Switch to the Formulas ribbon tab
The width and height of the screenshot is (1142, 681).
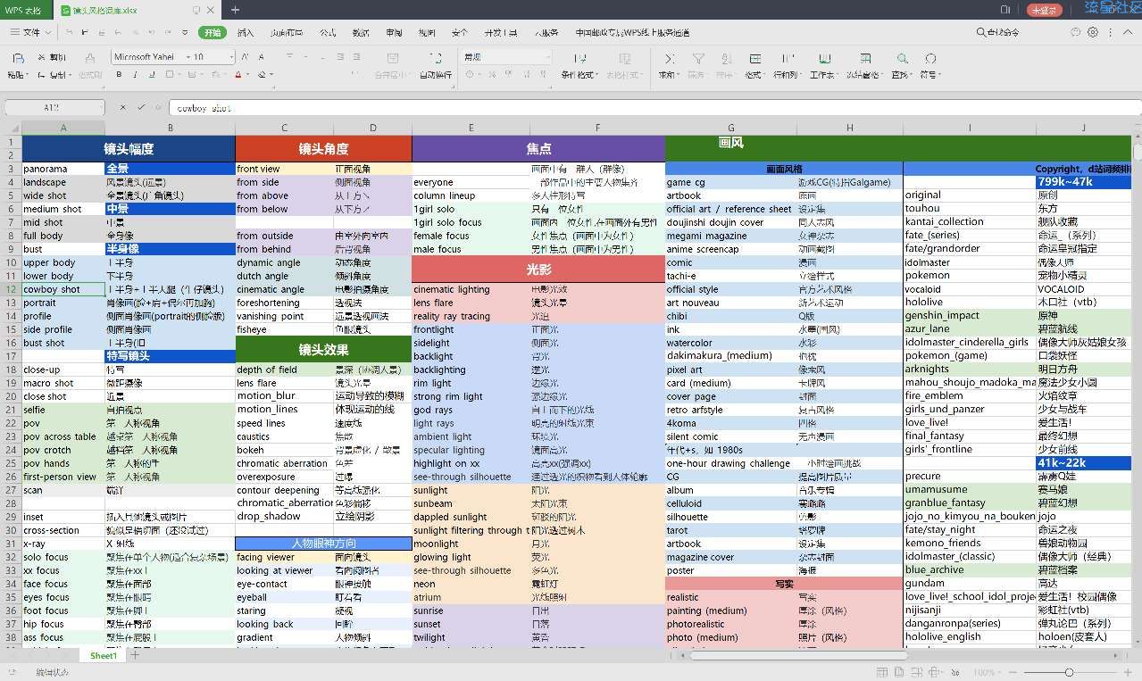(328, 33)
